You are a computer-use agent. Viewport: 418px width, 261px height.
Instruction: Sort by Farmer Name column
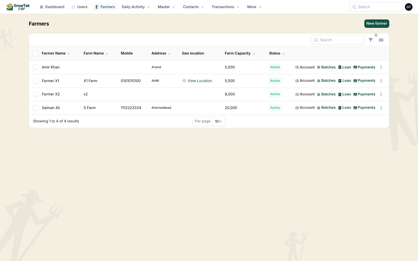tap(56, 53)
